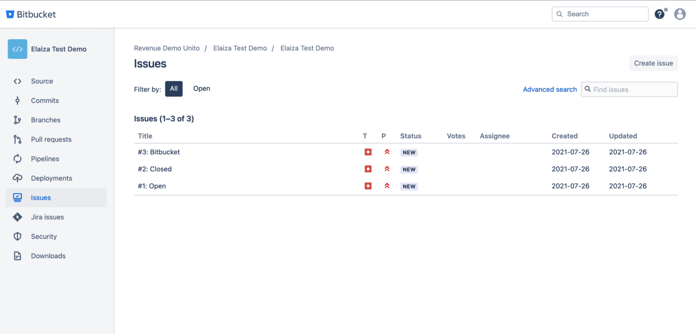
Task: Focus the Find issues field
Action: pyautogui.click(x=630, y=90)
